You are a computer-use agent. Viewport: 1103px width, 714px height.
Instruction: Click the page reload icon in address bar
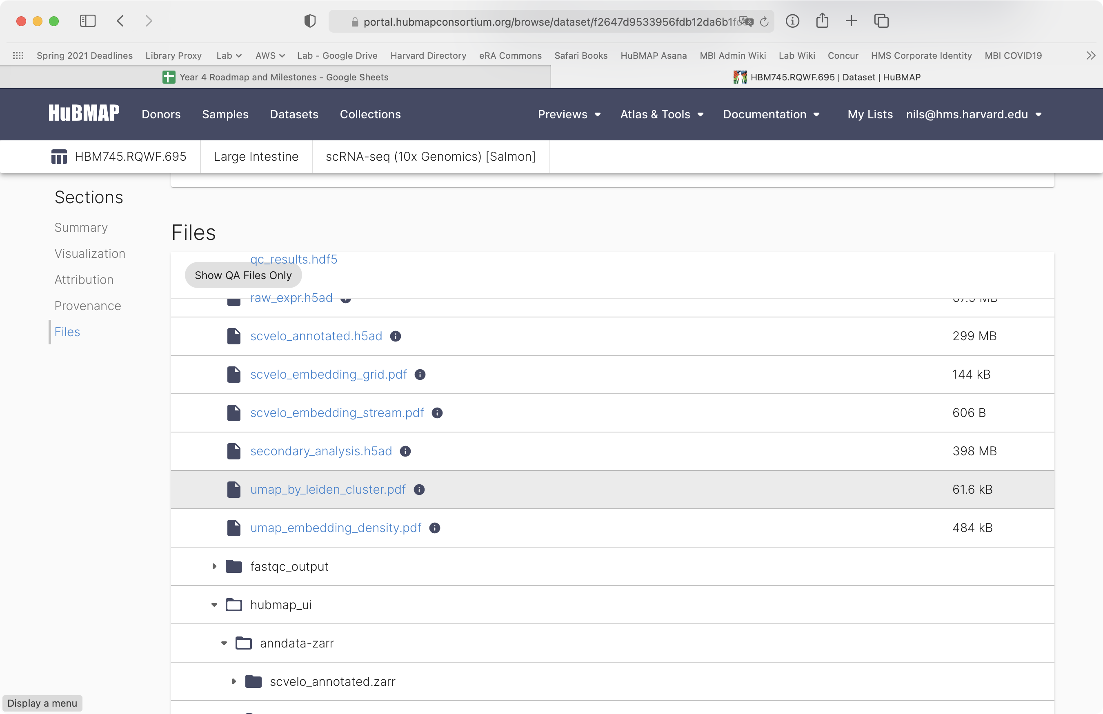[764, 21]
